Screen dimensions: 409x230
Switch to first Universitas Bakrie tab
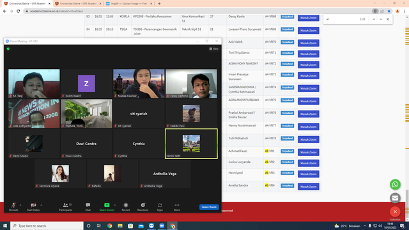click(x=27, y=4)
